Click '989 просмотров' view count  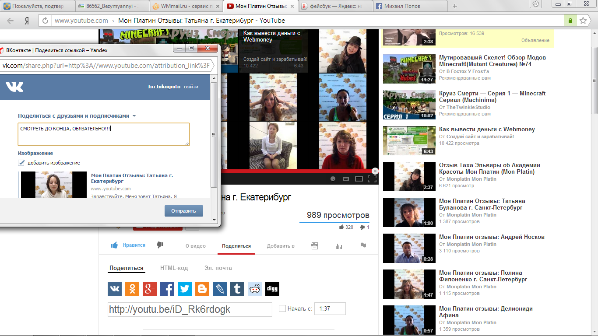[x=338, y=215]
